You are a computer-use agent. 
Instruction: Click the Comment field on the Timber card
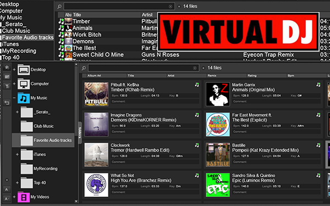pyautogui.click(x=155, y=101)
